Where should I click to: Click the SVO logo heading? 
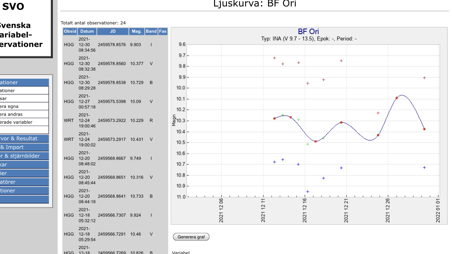(13, 7)
